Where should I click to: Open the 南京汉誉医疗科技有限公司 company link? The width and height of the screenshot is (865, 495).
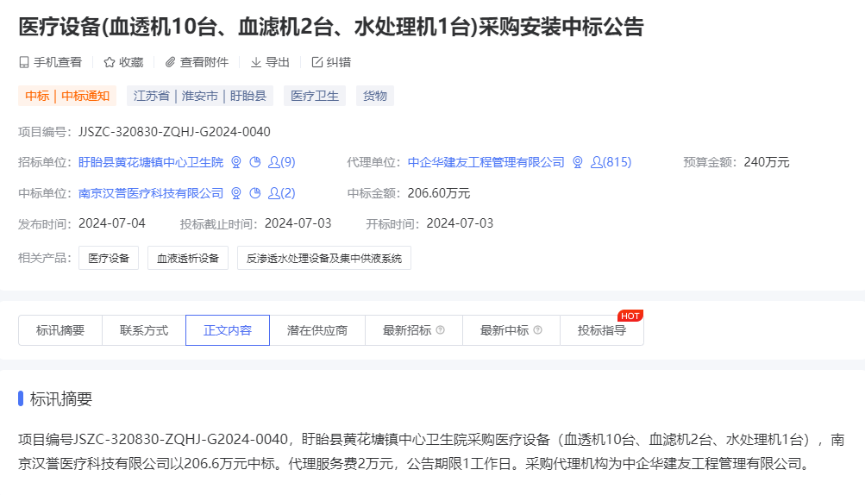click(151, 193)
